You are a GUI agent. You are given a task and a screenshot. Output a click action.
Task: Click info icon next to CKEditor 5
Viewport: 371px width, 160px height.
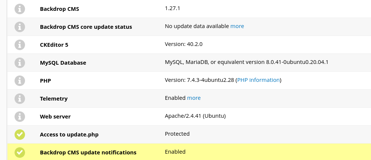tap(20, 45)
